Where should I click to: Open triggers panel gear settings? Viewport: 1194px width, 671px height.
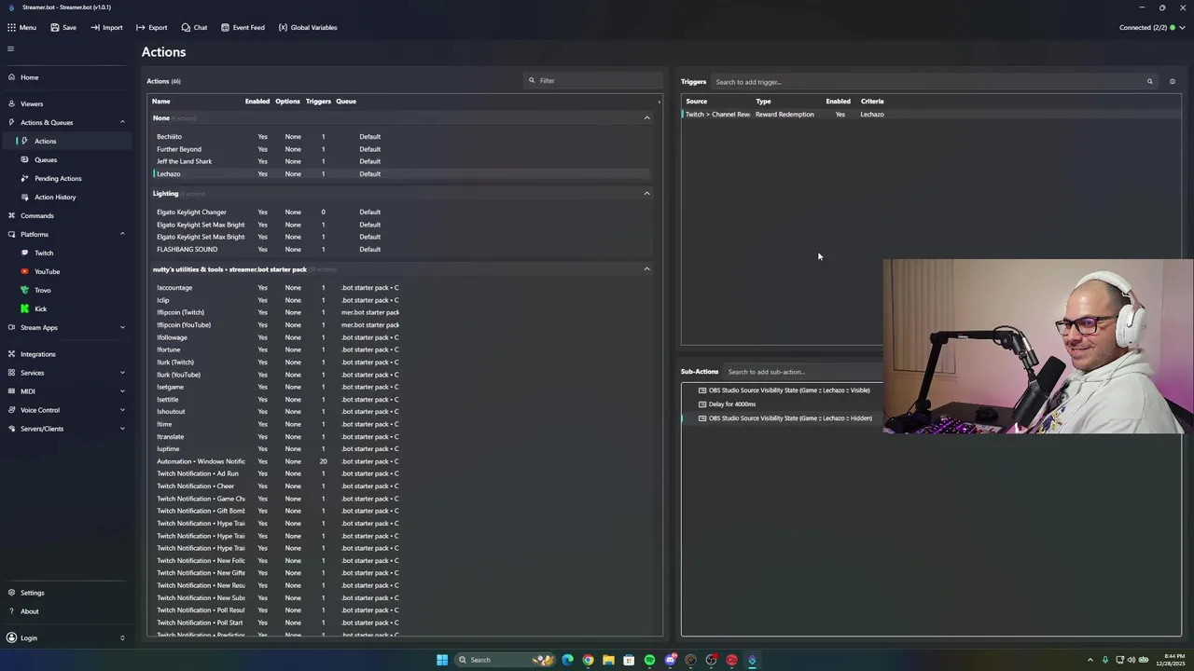1173,82
